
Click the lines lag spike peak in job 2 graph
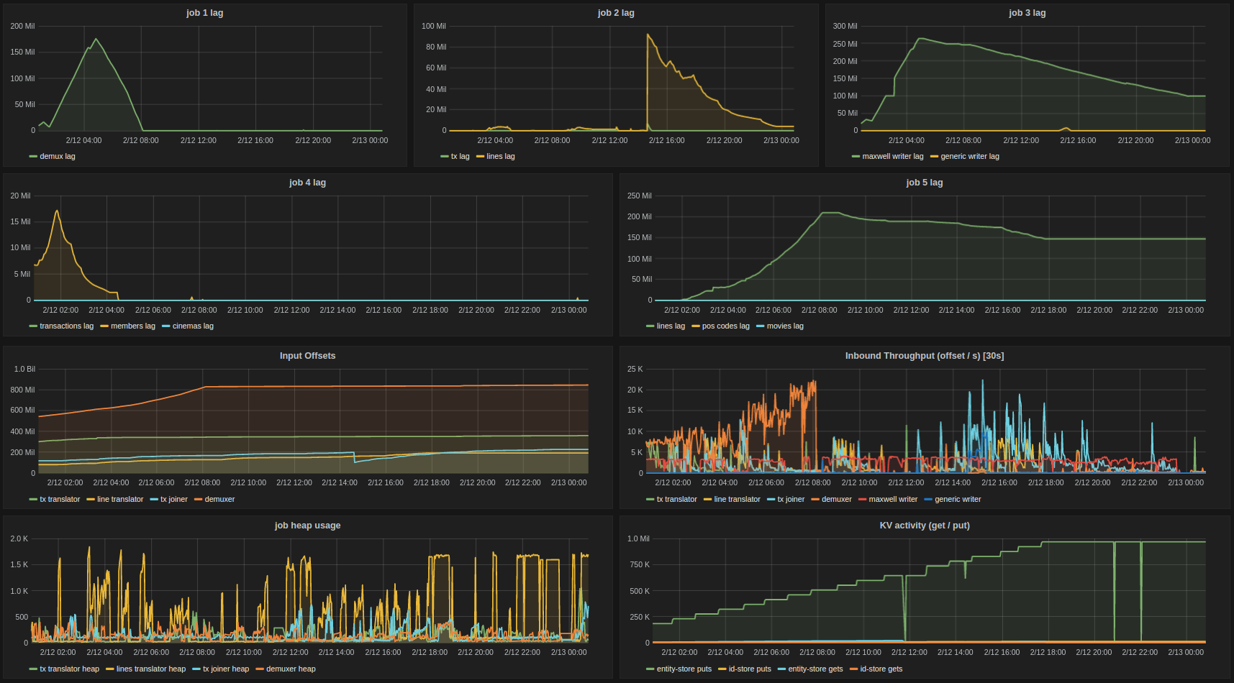pyautogui.click(x=648, y=35)
